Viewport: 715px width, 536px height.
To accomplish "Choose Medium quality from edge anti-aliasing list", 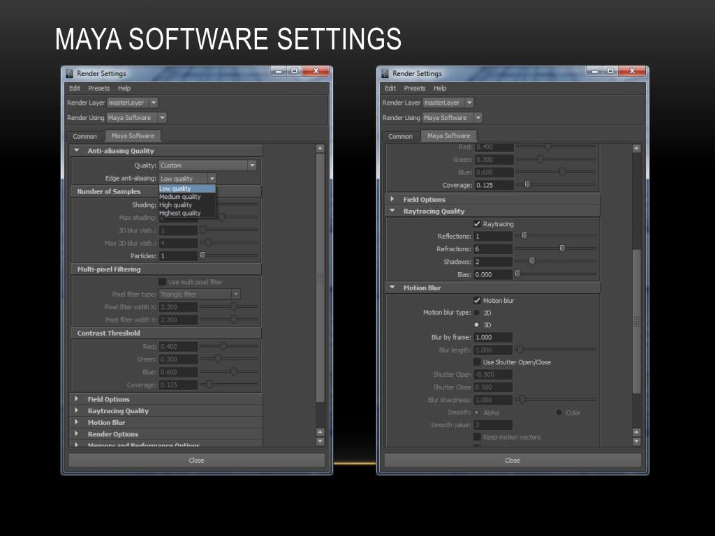I will [x=187, y=197].
